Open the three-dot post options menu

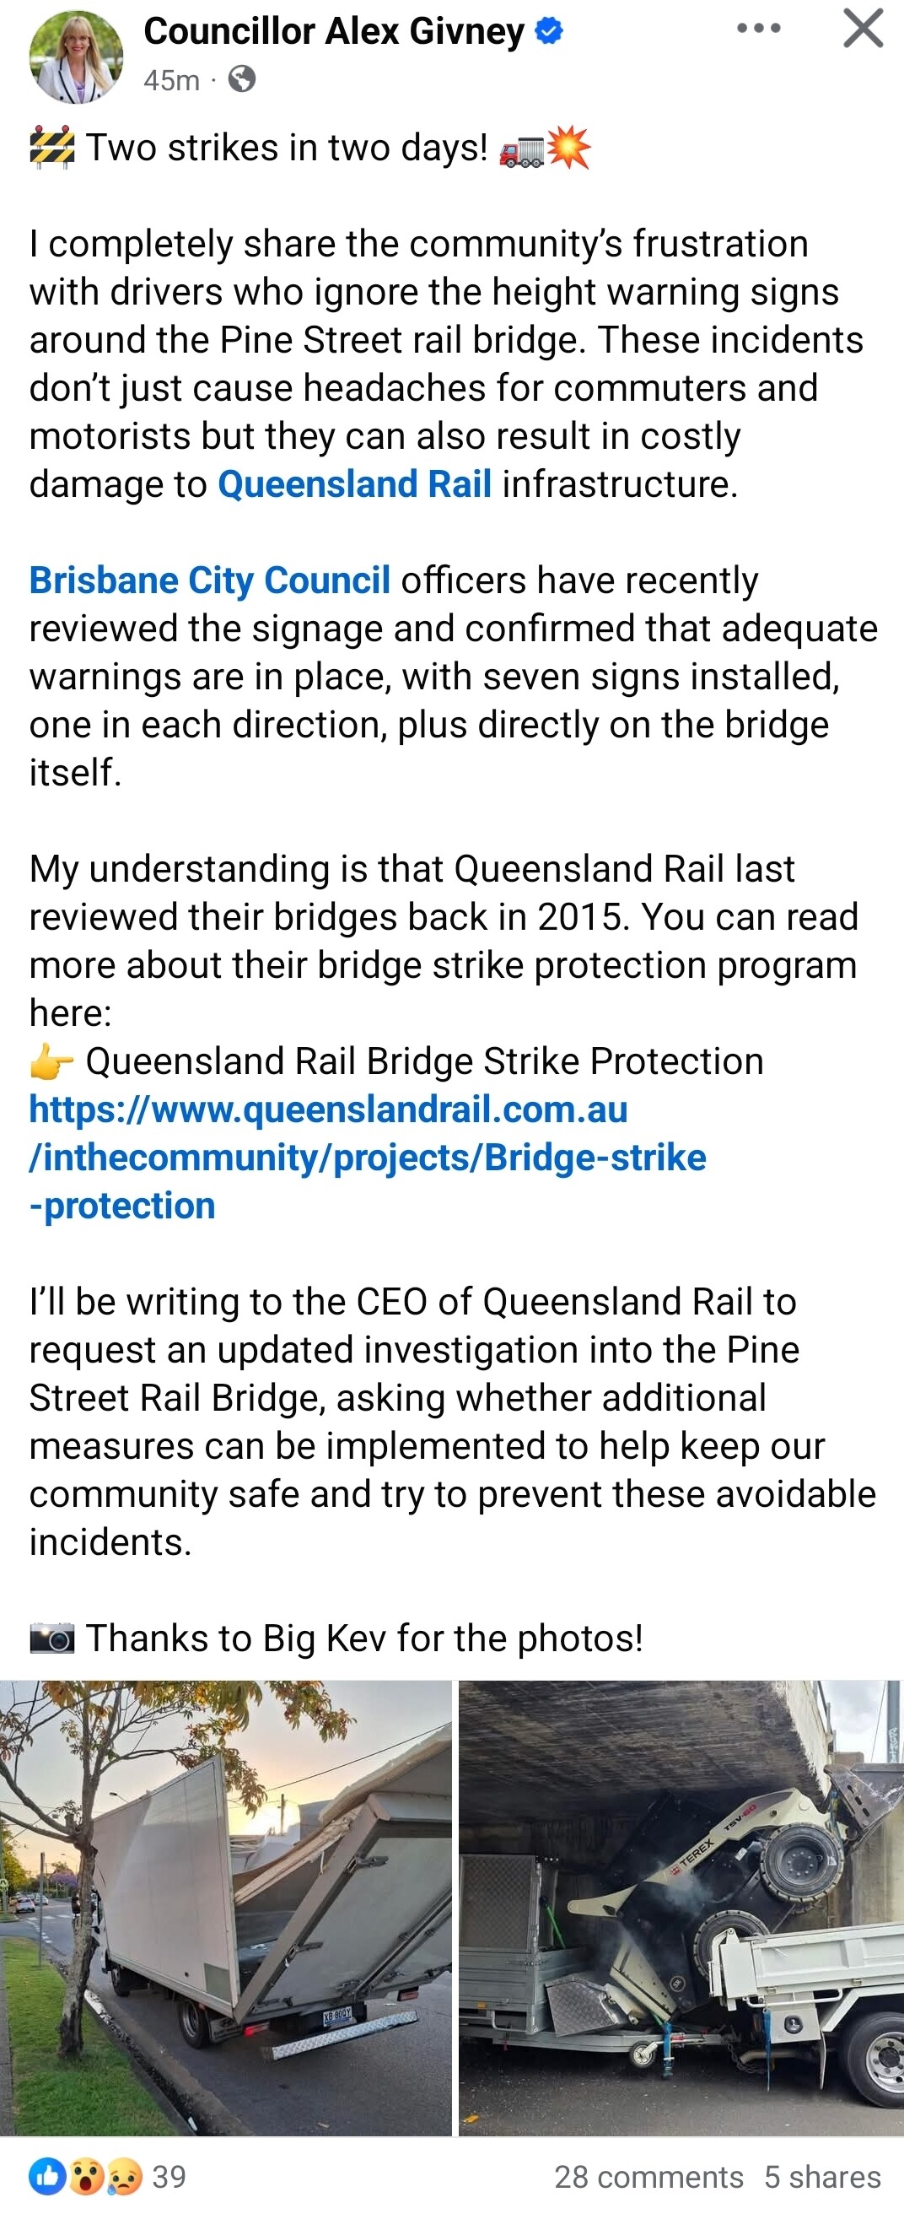[x=758, y=29]
